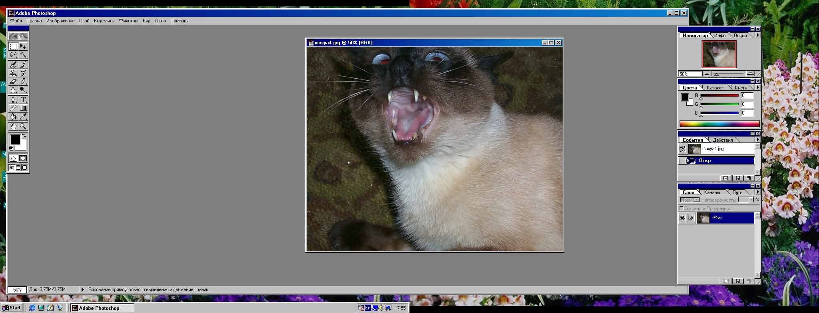
Task: Click the RGB color spectrum bar
Action: click(719, 124)
